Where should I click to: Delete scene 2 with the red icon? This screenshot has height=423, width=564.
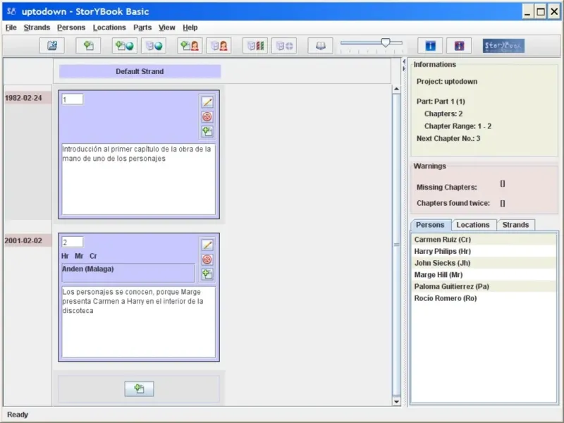[207, 259]
